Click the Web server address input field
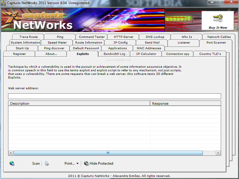239x179 pixels. point(114,96)
